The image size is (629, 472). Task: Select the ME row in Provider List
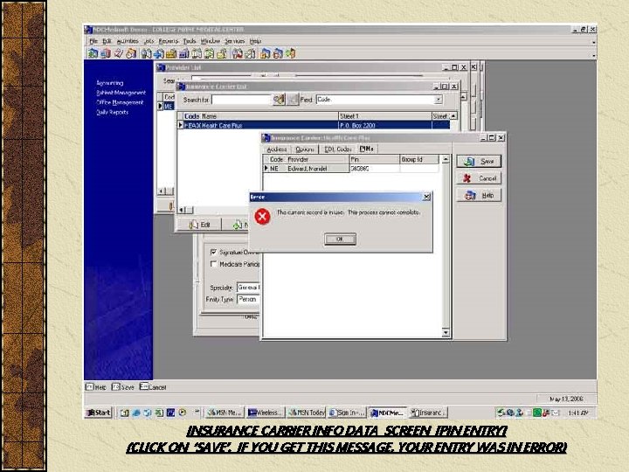(x=166, y=107)
